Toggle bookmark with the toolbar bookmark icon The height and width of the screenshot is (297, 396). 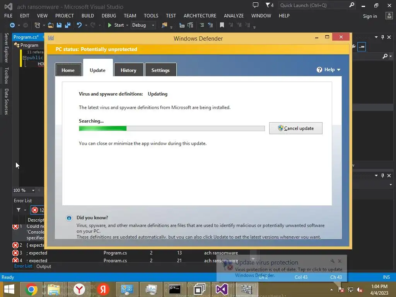coord(222,25)
